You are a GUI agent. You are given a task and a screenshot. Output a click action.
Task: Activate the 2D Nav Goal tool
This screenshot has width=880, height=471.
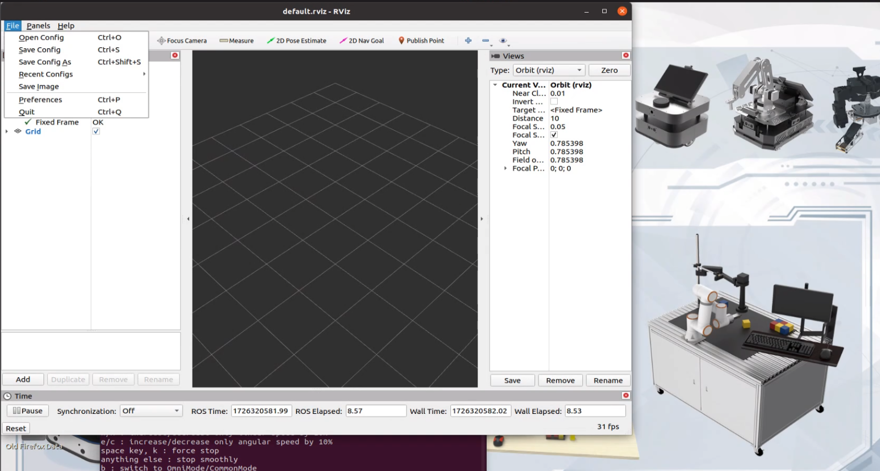click(361, 41)
